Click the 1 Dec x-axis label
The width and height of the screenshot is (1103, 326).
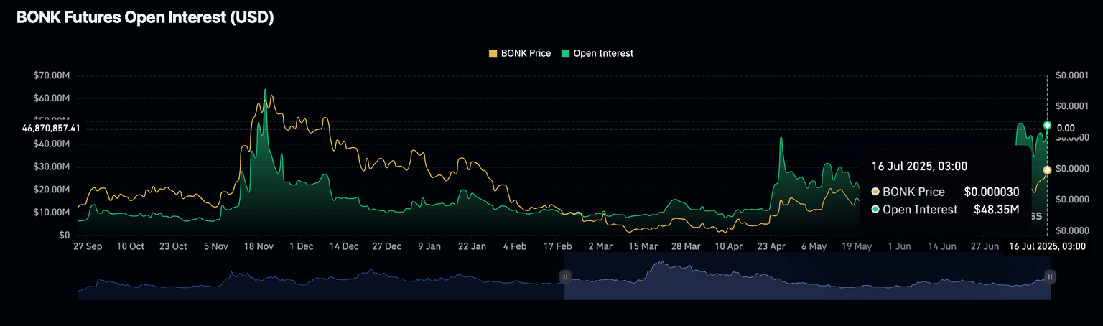point(301,246)
